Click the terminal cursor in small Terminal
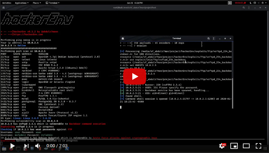269x153 pixels. pyautogui.click(x=121, y=107)
